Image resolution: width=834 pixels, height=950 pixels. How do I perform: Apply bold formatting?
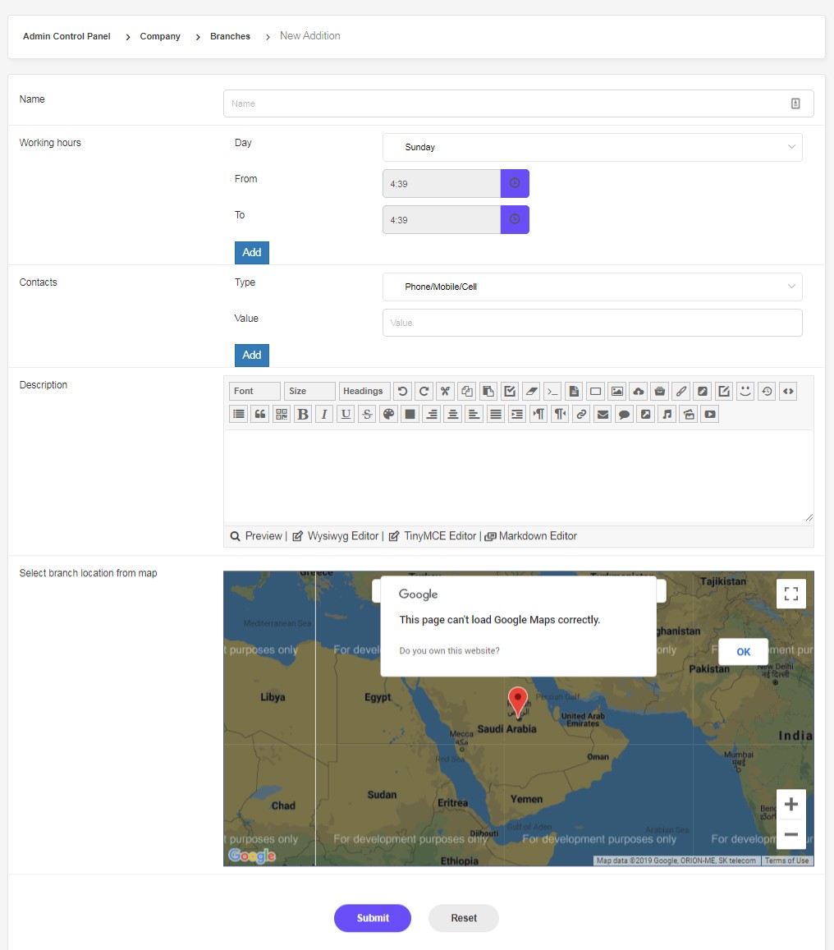tap(303, 415)
